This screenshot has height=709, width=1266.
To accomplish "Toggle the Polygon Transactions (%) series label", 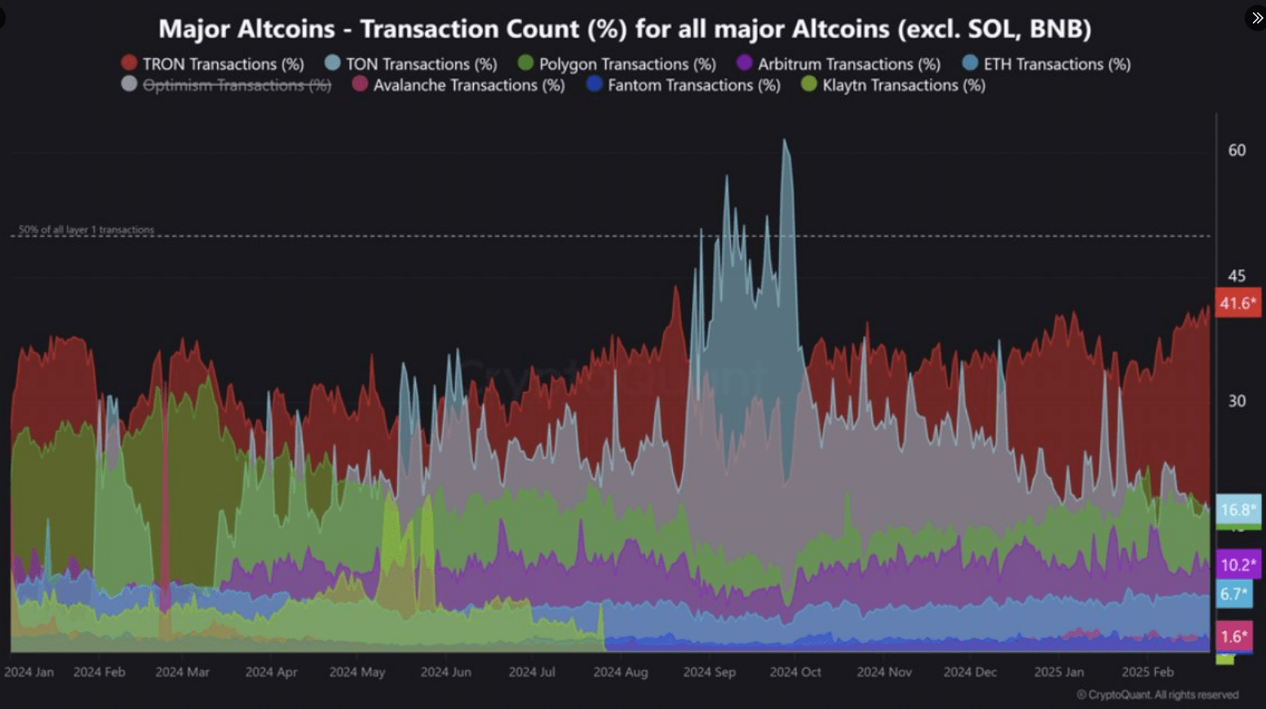I will click(x=626, y=64).
